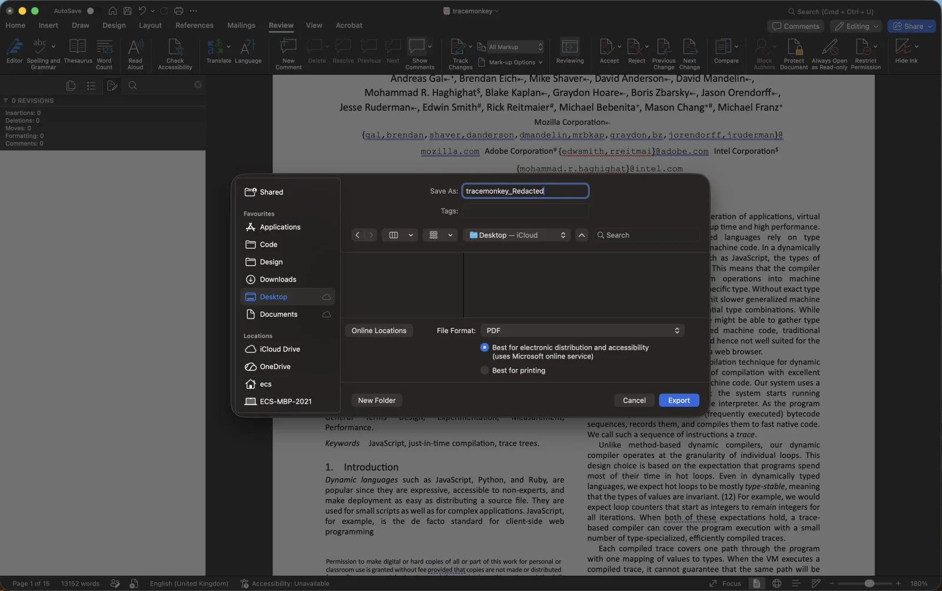
Task: Click New Folder button
Action: tap(377, 400)
